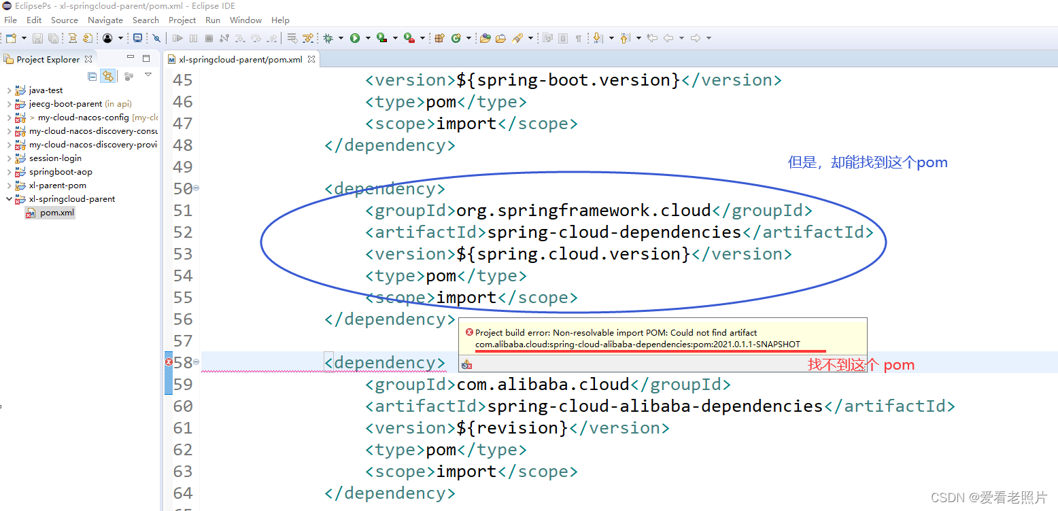Click the Step Into icon
This screenshot has height=511, width=1058.
pos(240,38)
